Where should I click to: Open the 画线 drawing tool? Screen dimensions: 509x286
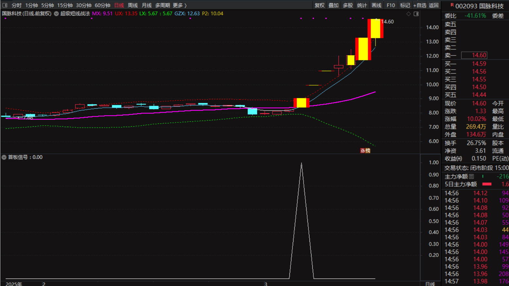click(377, 5)
